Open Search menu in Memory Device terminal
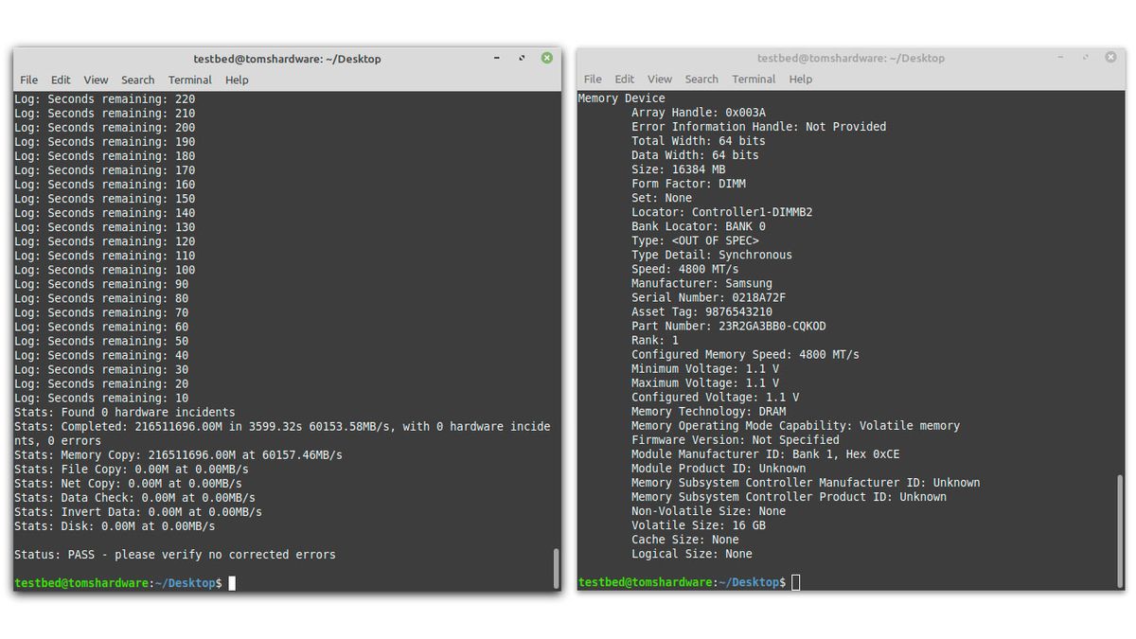1136x639 pixels. [x=701, y=79]
